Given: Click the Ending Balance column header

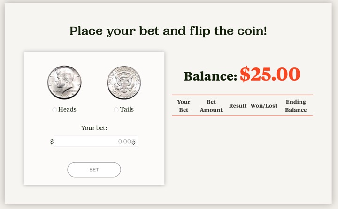Looking at the screenshot, I should 296,106.
